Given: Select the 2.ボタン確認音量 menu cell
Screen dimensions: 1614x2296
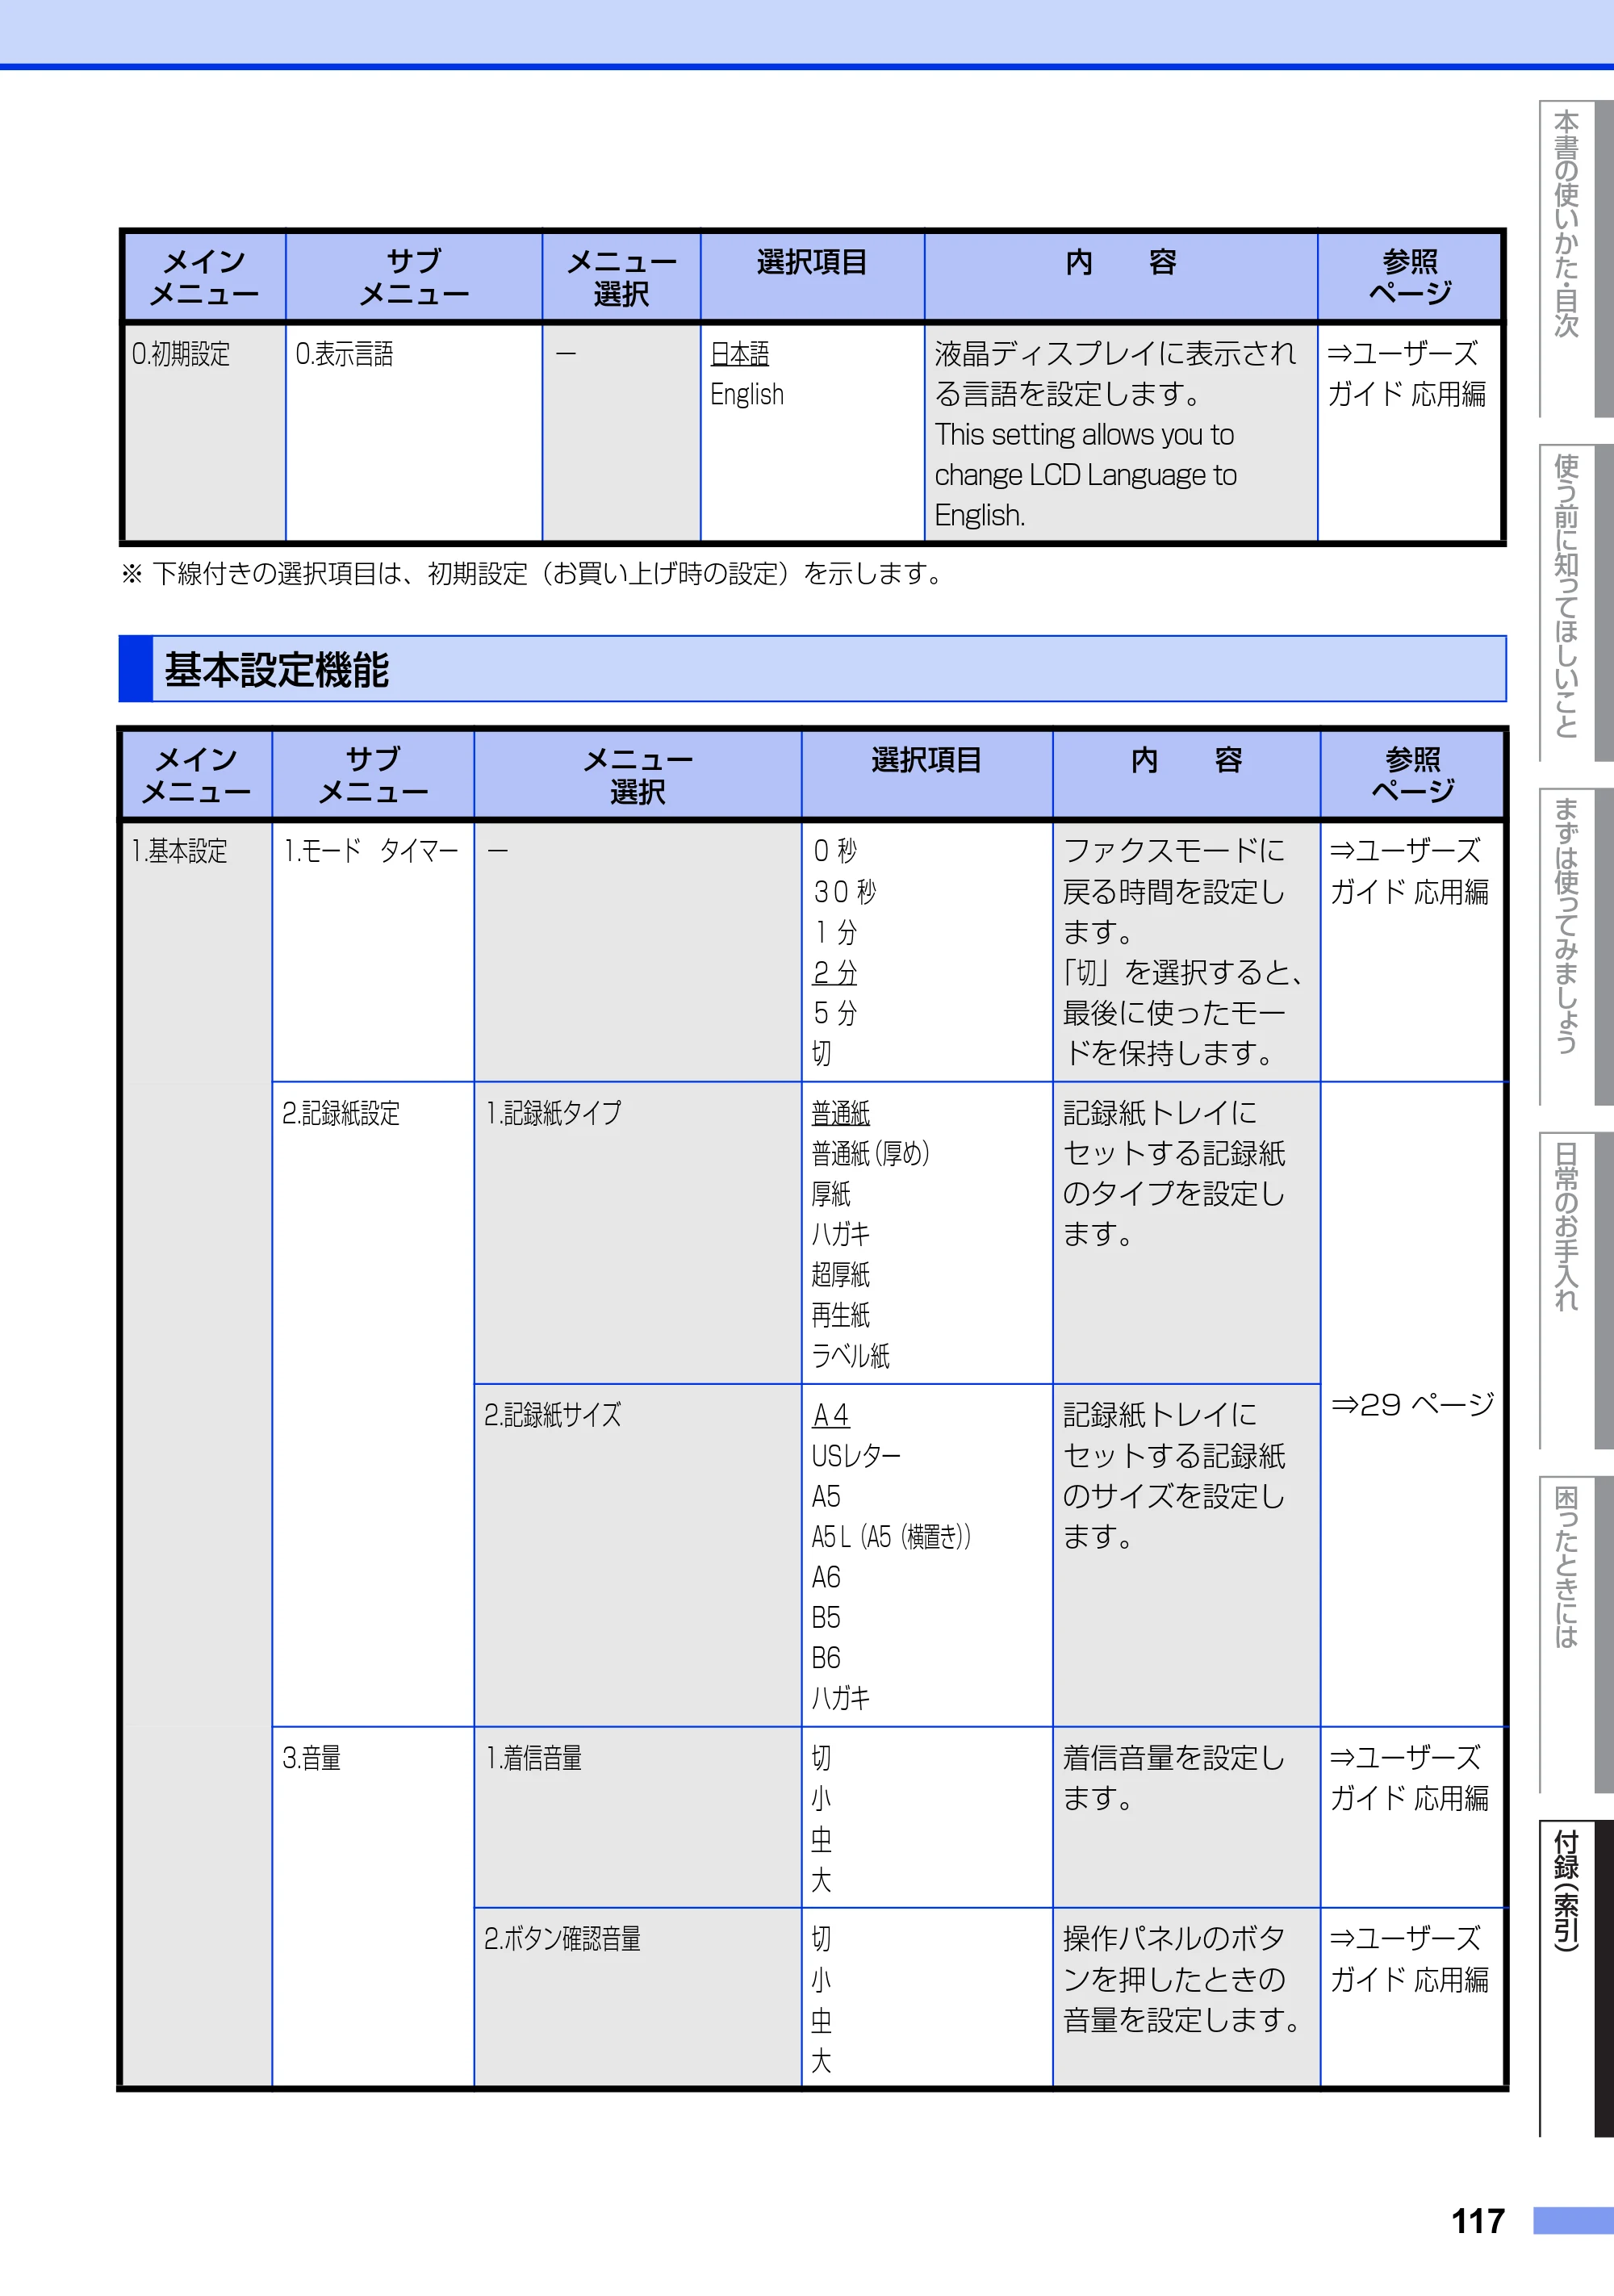Looking at the screenshot, I should pyautogui.click(x=637, y=1997).
